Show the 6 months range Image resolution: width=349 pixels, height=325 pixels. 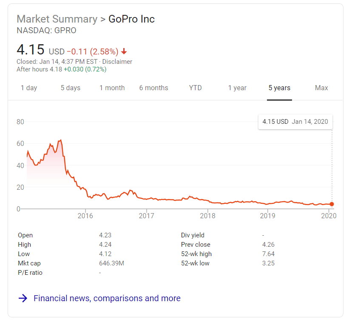coord(154,88)
